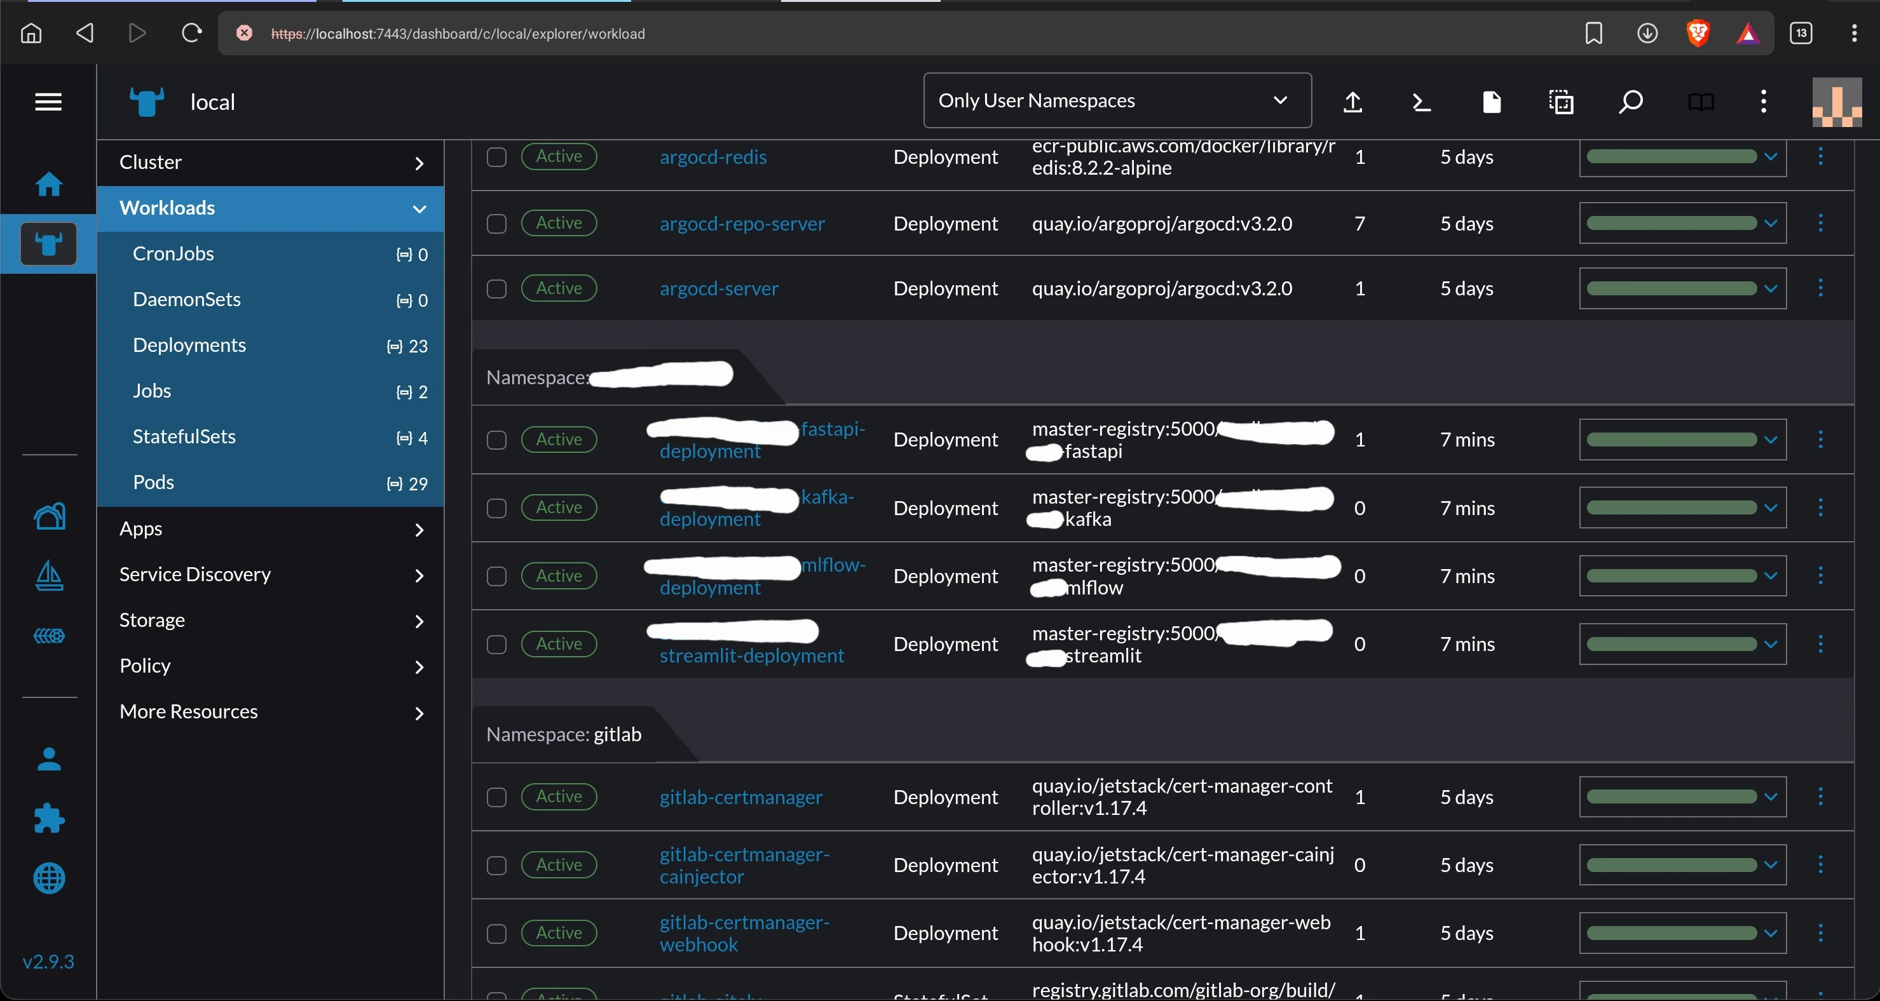Screen dimensions: 1880x1001
Task: Open Pods in the Workloads menu
Action: point(270,483)
